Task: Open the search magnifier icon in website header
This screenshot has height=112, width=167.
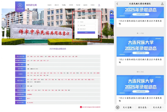Action: (x=99, y=5)
